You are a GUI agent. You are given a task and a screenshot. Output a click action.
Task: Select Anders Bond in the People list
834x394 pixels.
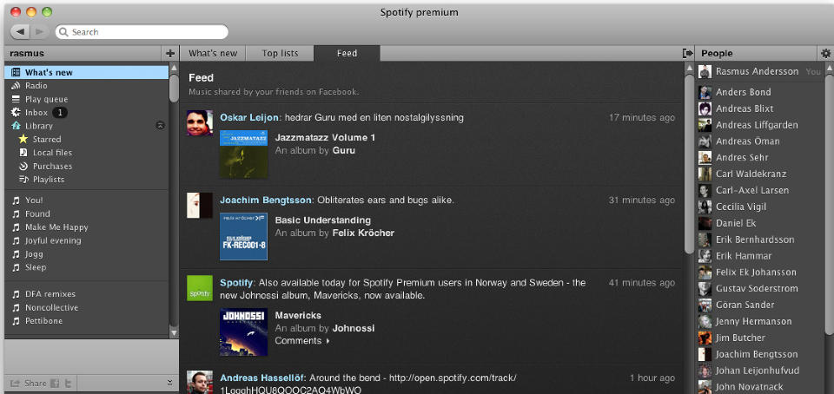[761, 92]
